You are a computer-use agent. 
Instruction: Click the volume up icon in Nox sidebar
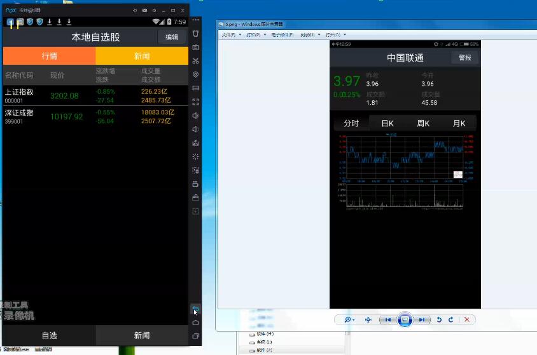pyautogui.click(x=195, y=116)
